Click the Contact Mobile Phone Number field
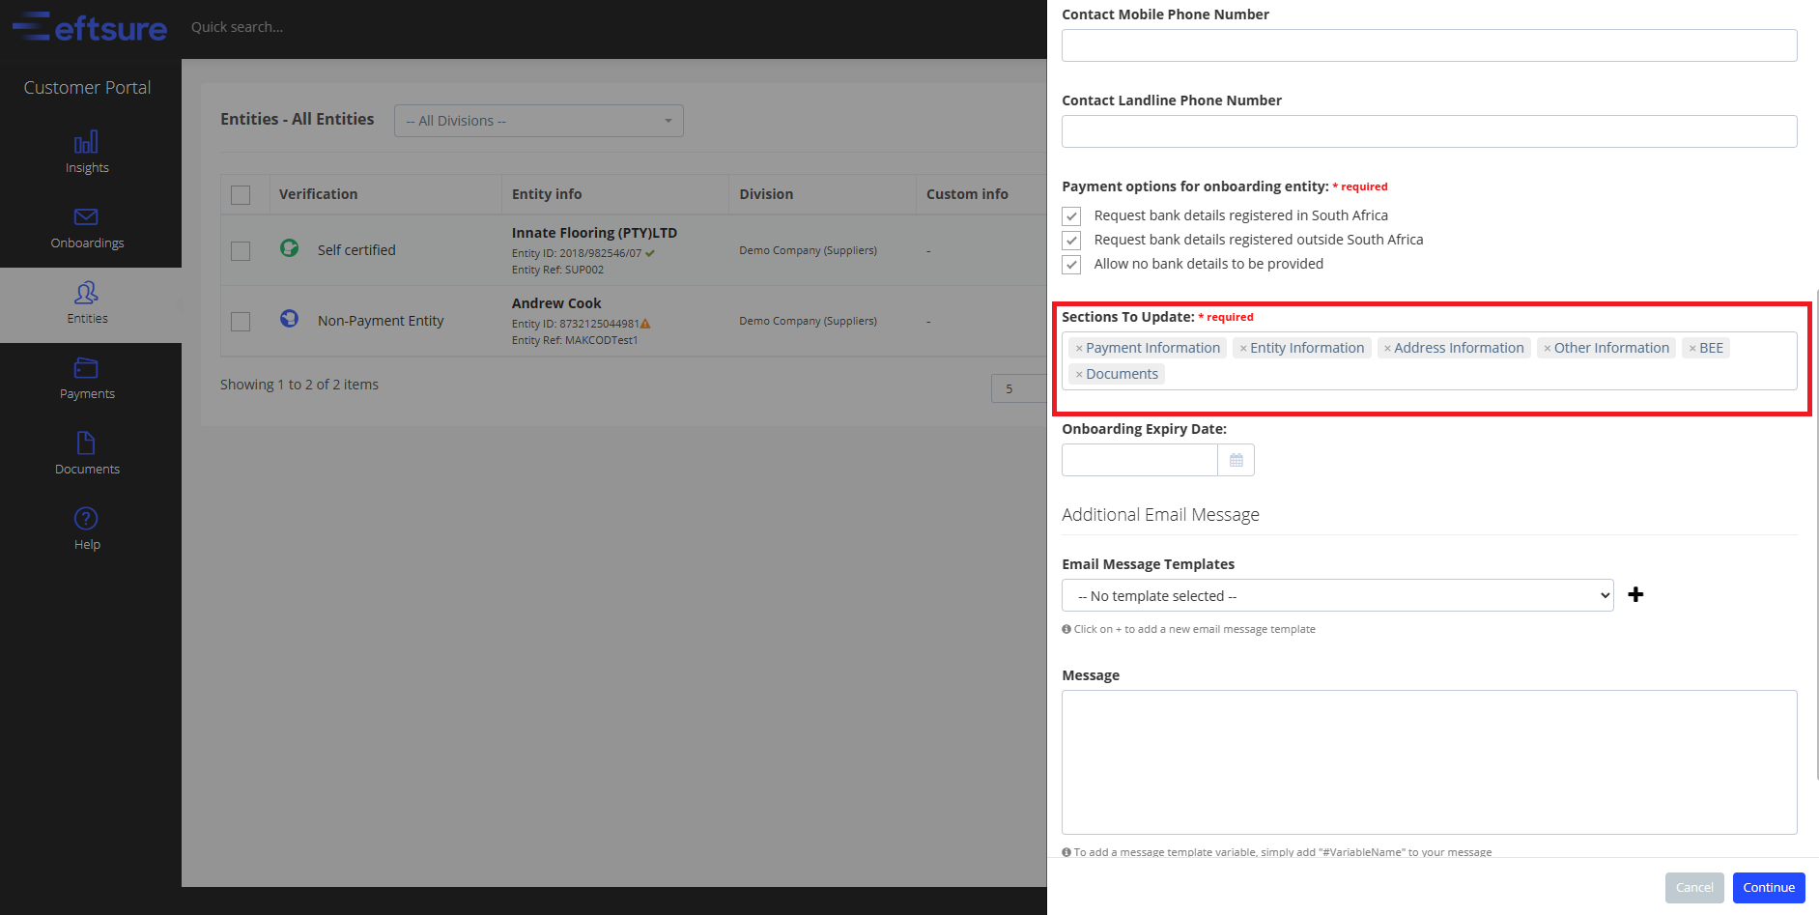 [1429, 45]
